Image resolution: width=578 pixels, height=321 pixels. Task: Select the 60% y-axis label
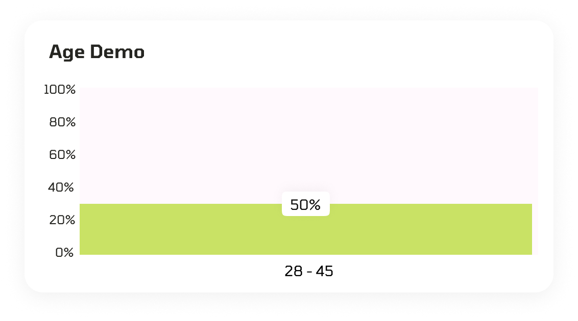pyautogui.click(x=62, y=154)
